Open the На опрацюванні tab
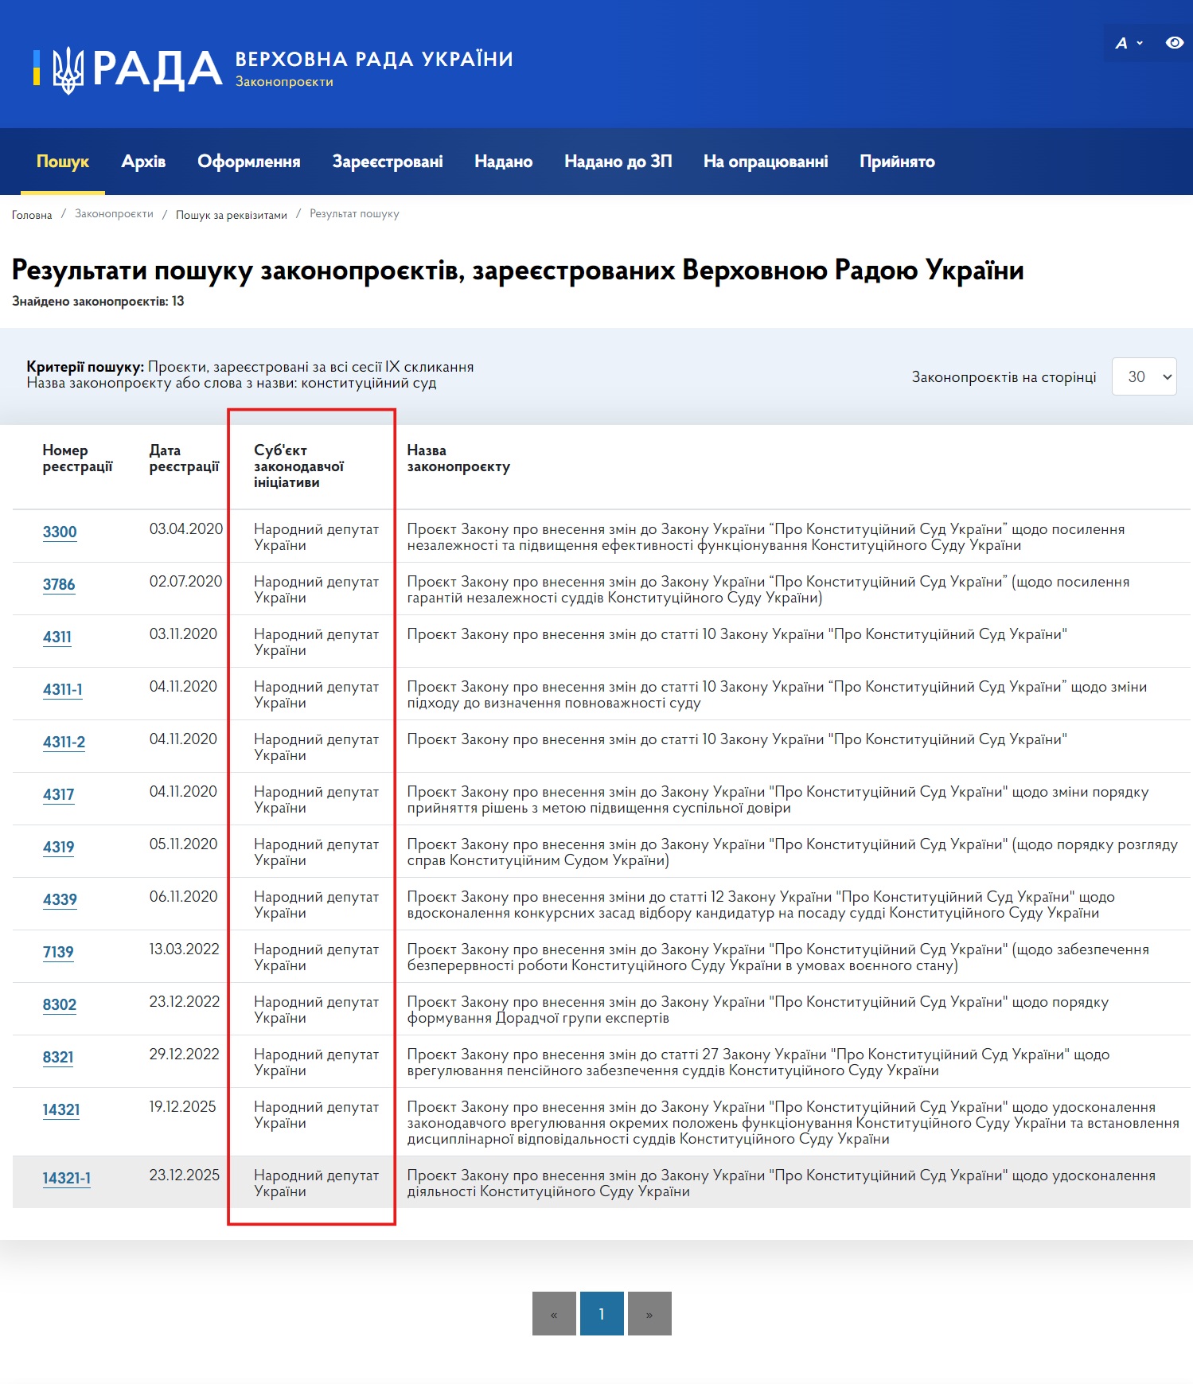Viewport: 1193px width, 1384px height. [766, 162]
